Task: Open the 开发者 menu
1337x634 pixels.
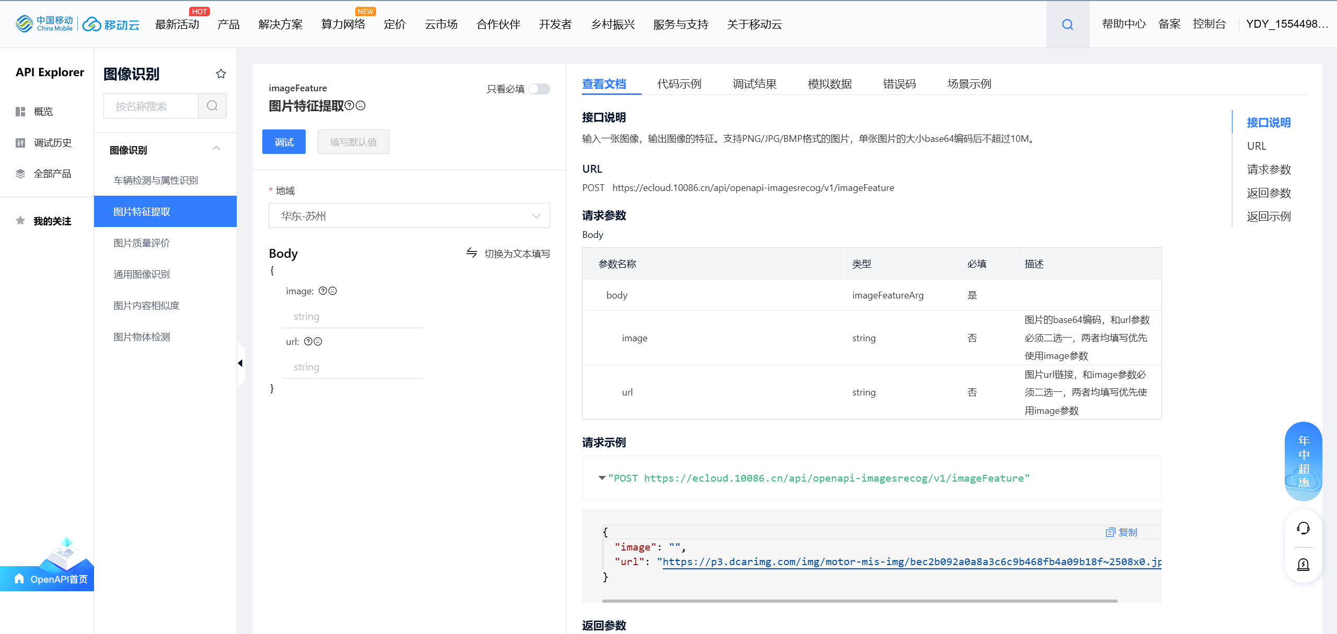Action: 555,25
